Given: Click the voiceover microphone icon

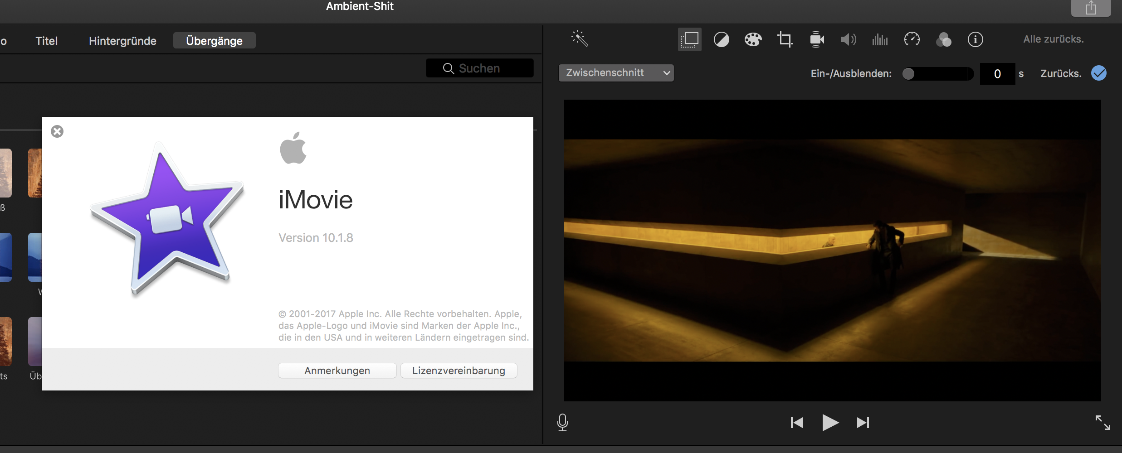Looking at the screenshot, I should click(562, 422).
